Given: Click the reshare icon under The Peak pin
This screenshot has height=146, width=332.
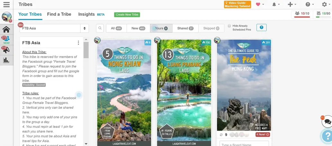Looking at the screenshot, I should (221, 135).
